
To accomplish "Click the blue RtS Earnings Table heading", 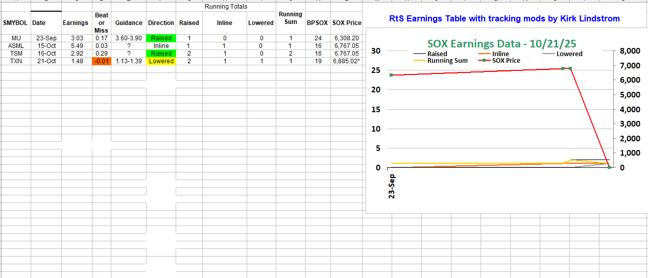I will [505, 19].
